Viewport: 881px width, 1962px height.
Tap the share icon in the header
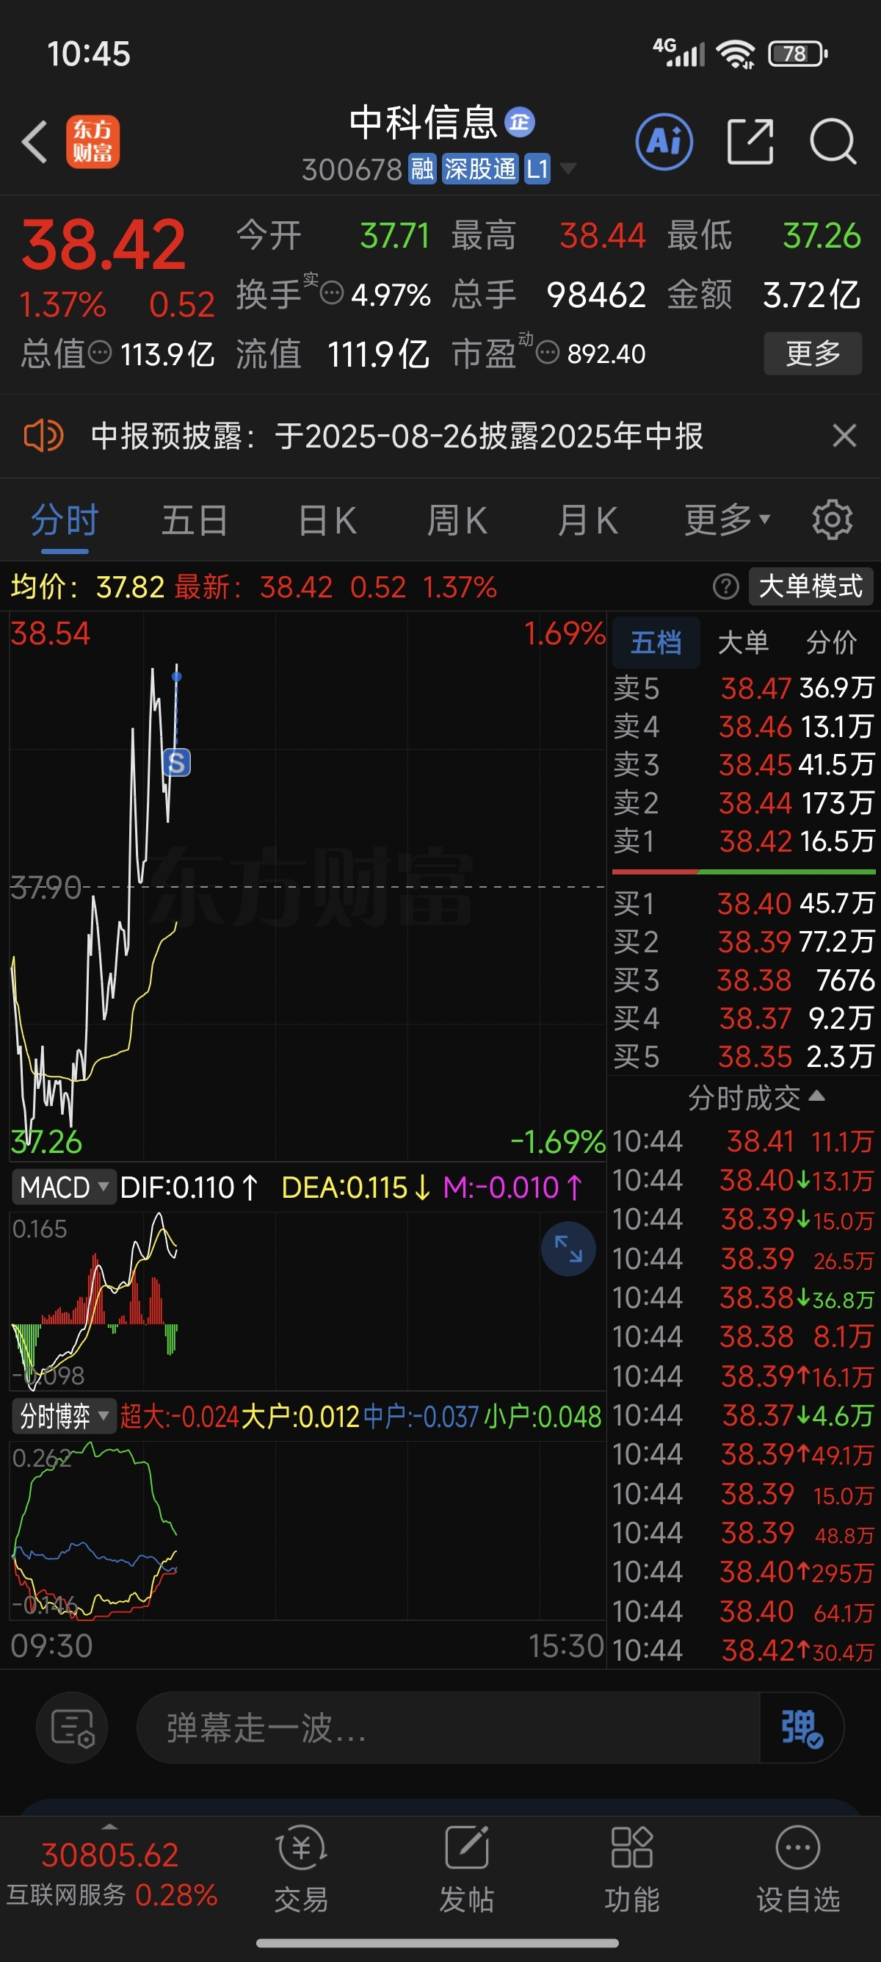coord(750,142)
